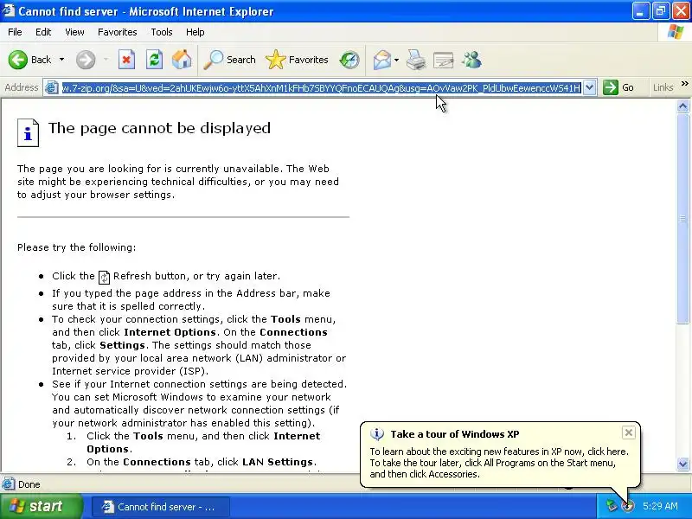Click the network tray icon
Viewport: 692px width, 519px height.
tap(612, 506)
